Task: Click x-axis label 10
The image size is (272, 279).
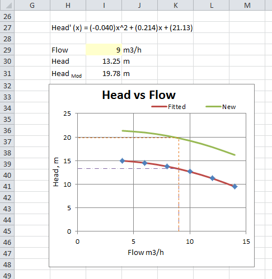Action: (x=190, y=242)
